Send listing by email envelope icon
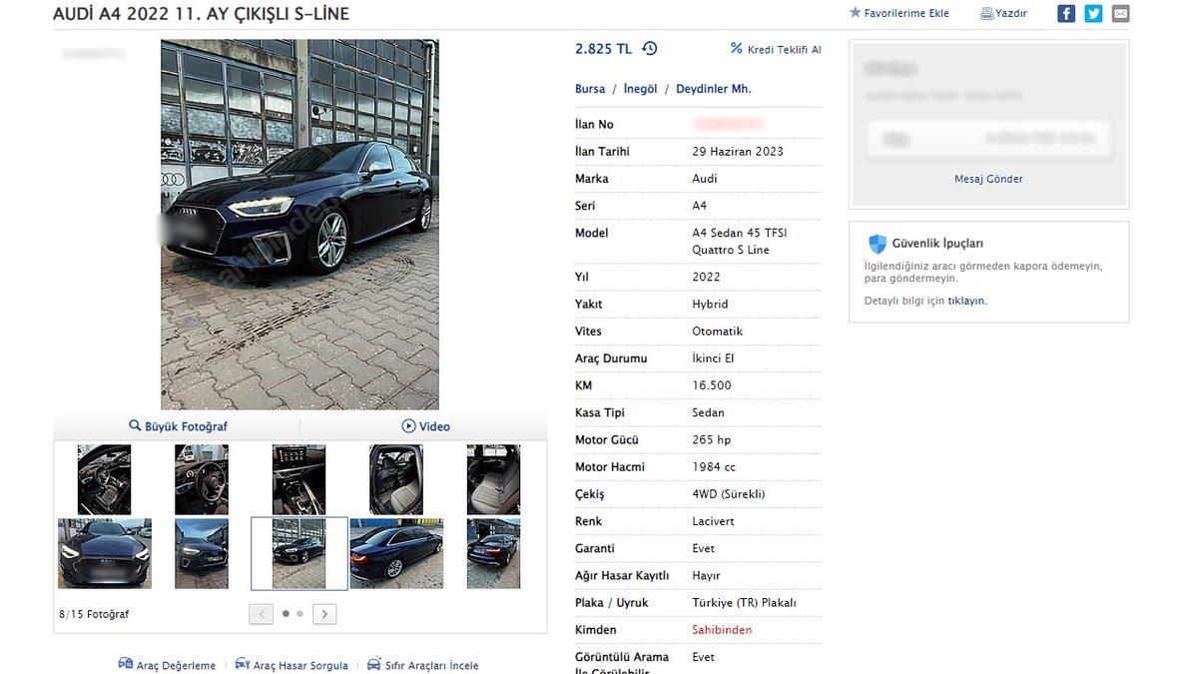Viewport: 1198px width, 674px height. coord(1120,13)
